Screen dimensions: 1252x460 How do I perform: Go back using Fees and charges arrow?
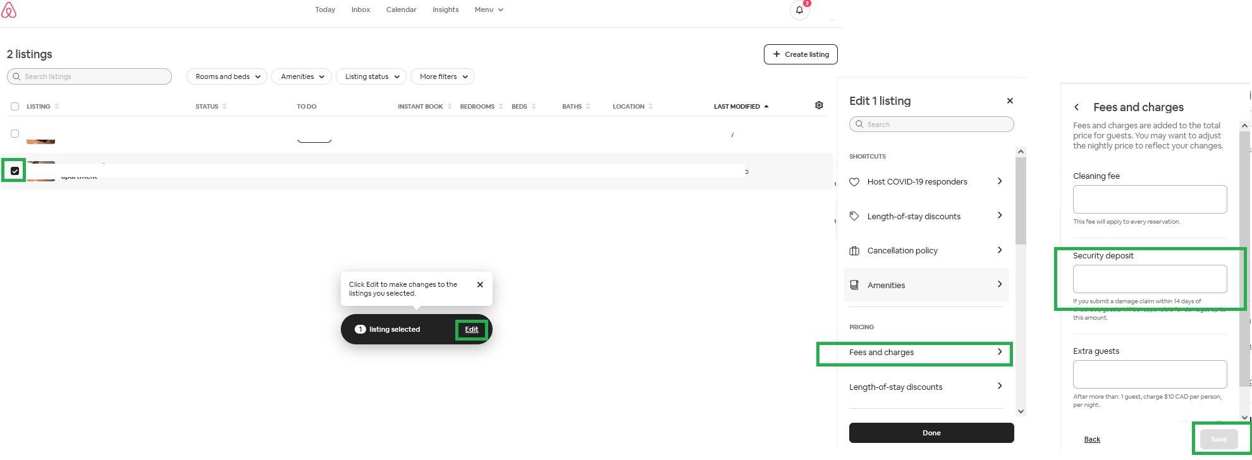1076,107
